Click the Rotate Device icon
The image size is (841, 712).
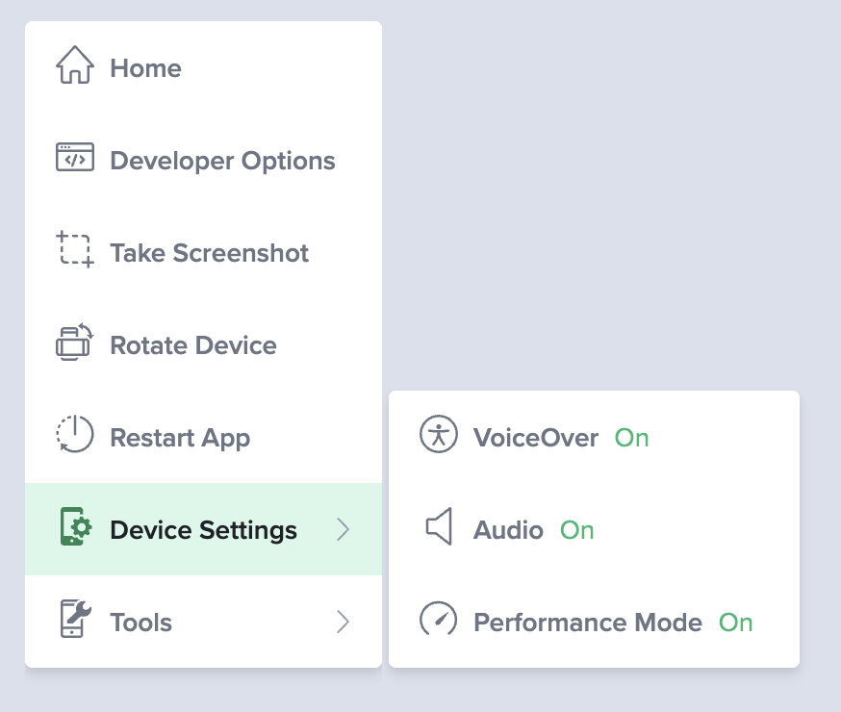click(75, 343)
